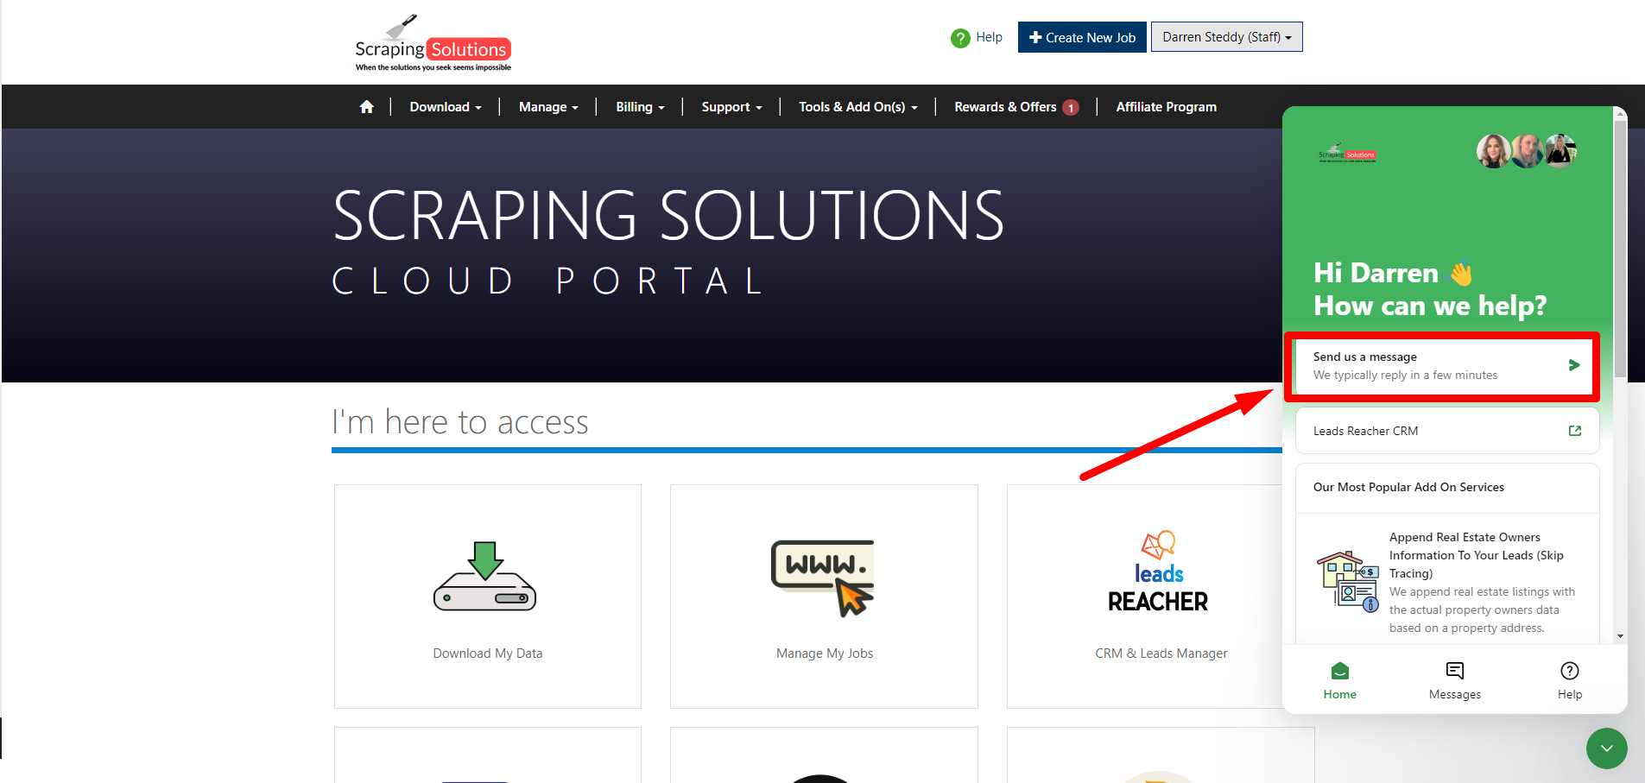Image resolution: width=1645 pixels, height=783 pixels.
Task: Click the Help link in the header
Action: [989, 37]
